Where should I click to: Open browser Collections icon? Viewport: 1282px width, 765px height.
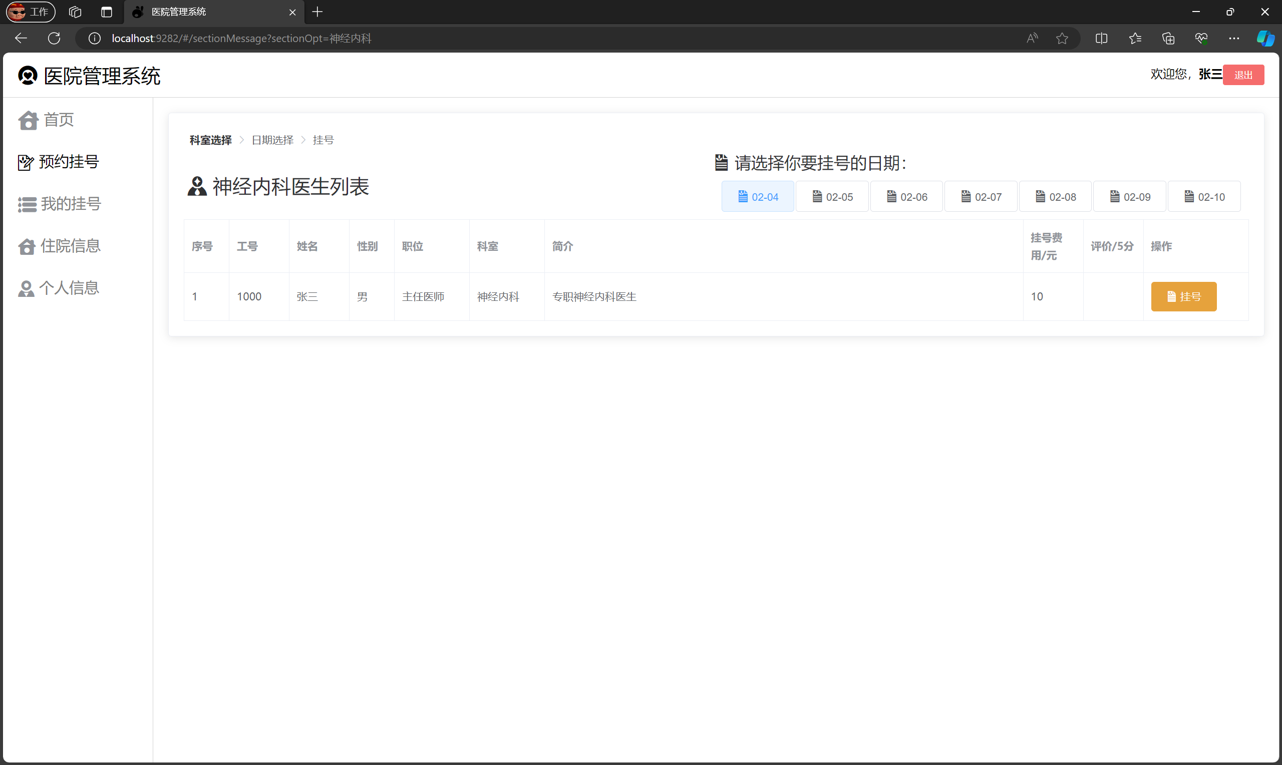(x=1168, y=38)
